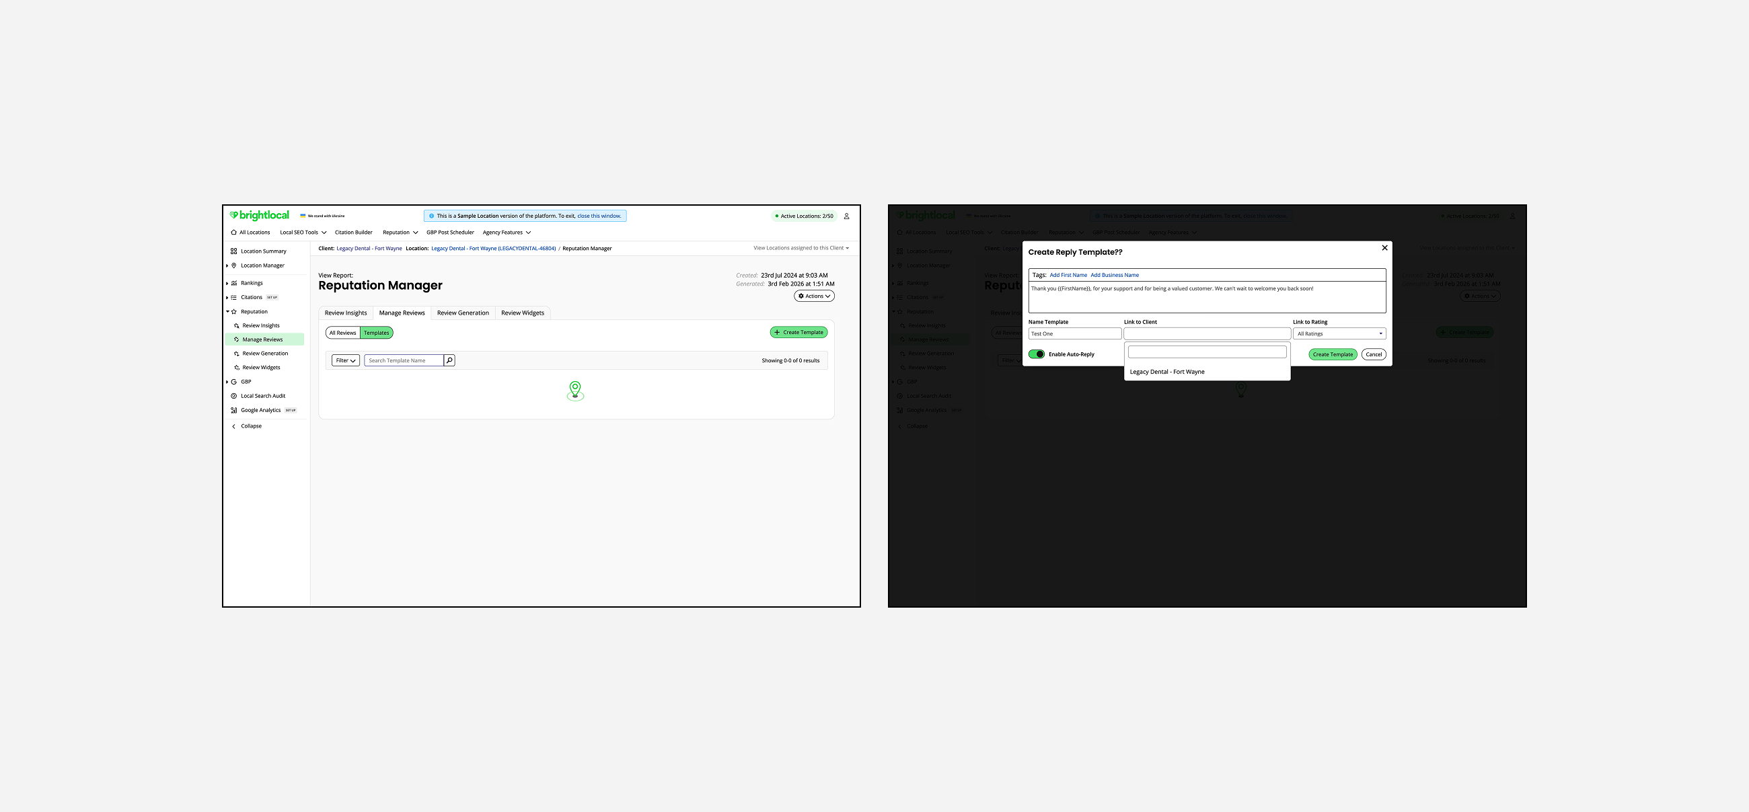Open the Filter dropdown in the left screen
This screenshot has width=1749, height=812.
[346, 360]
